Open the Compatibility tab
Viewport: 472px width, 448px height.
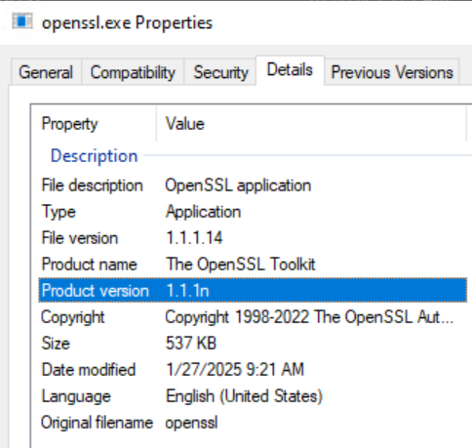(x=133, y=72)
